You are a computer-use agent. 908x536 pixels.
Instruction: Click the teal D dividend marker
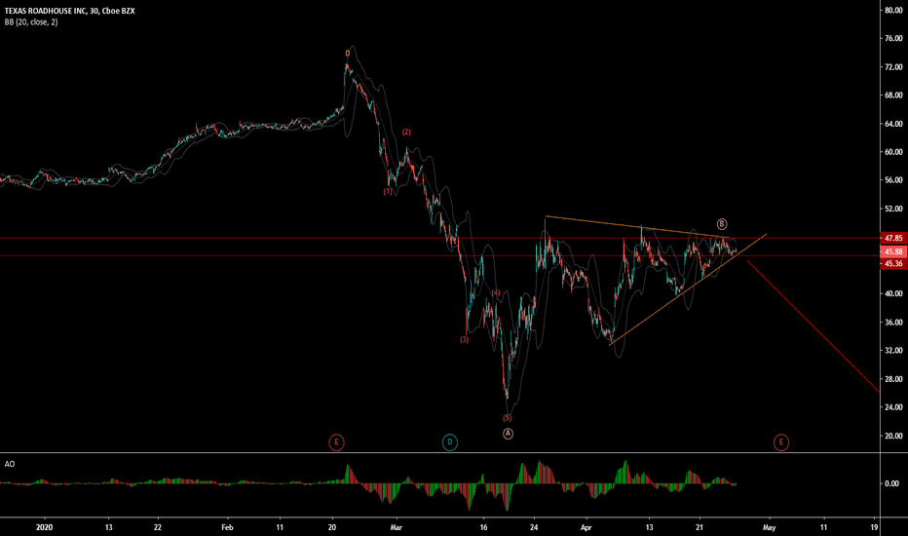pos(450,442)
